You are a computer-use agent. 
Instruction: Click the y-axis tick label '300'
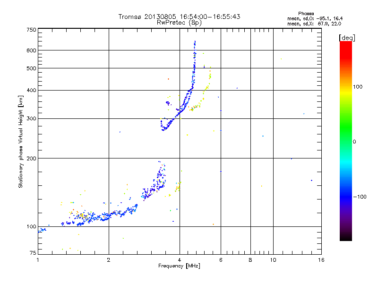point(31,119)
